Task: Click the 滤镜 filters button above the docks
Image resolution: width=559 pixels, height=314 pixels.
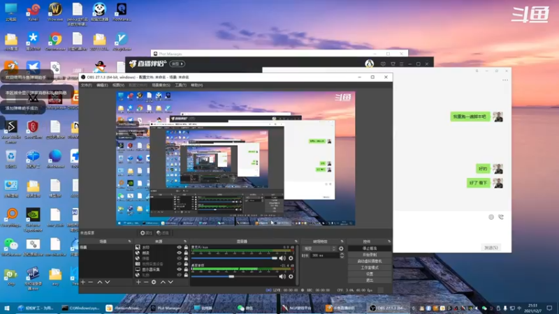Action: point(163,233)
